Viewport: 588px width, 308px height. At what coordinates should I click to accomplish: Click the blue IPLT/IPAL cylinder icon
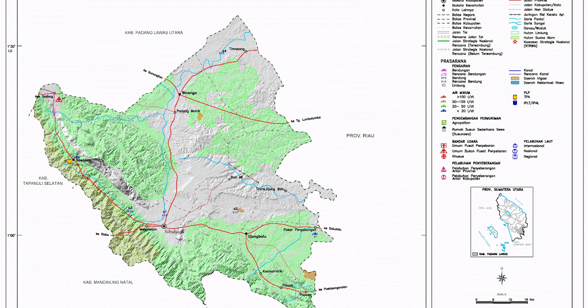tap(515, 103)
